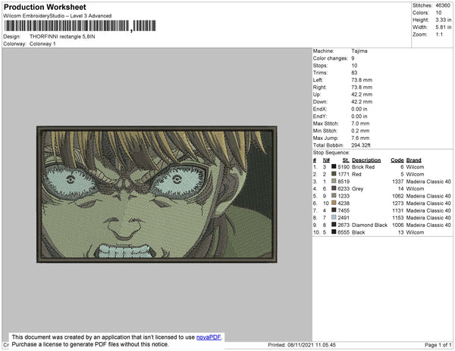Click the 'EndX:' label
Image resolution: width=455 pixels, height=351 pixels.
coord(320,109)
